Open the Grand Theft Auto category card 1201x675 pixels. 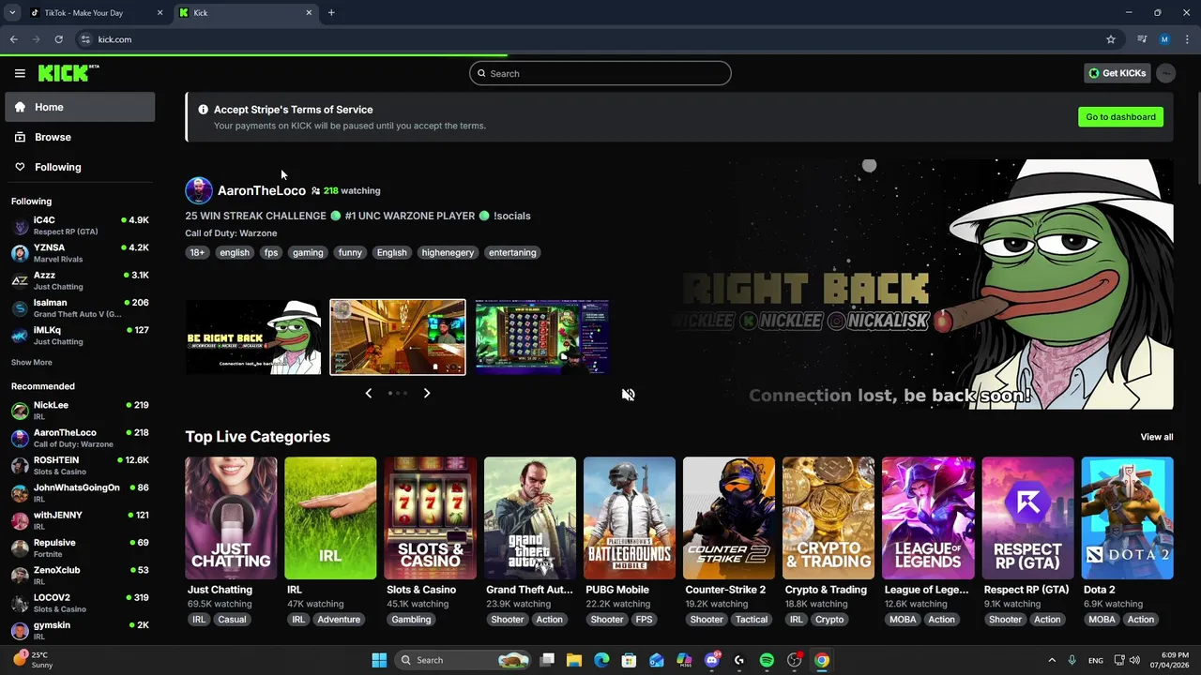tap(530, 518)
